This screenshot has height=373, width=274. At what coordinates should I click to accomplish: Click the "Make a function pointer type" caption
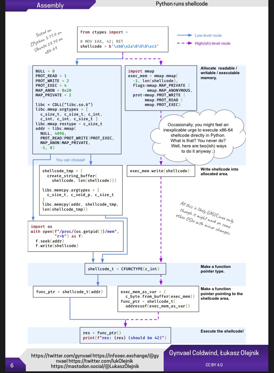(x=215, y=269)
